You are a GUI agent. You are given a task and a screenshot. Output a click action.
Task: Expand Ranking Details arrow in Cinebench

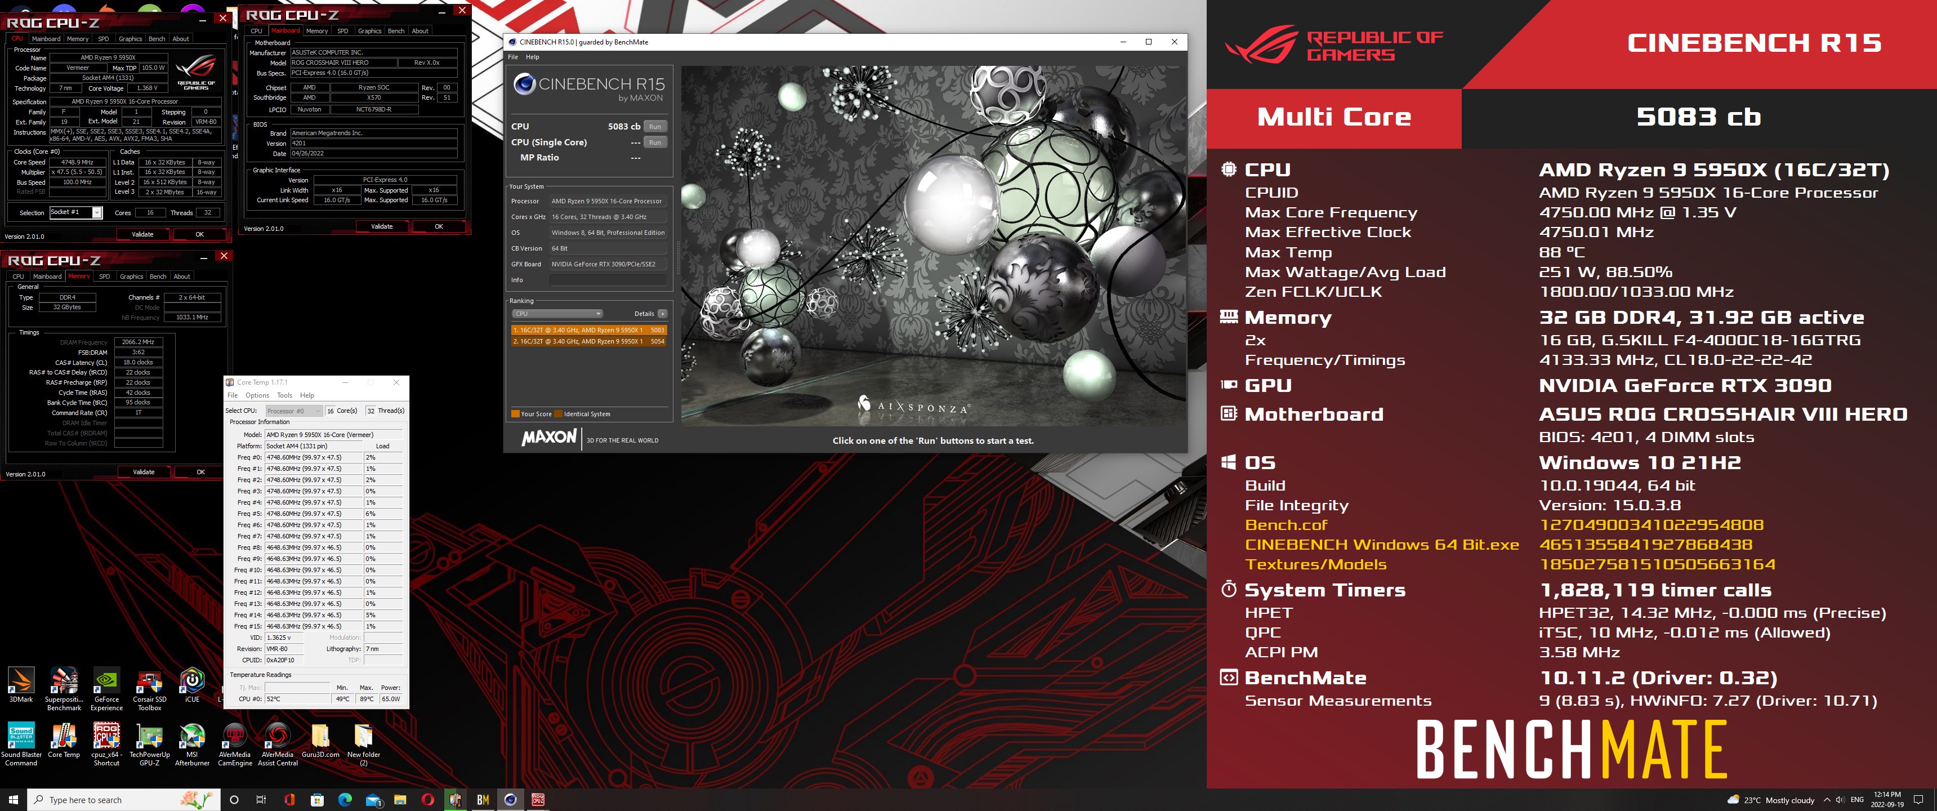click(662, 314)
